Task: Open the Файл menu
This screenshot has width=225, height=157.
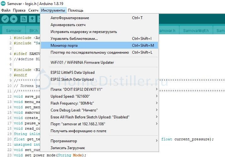Action: pyautogui.click(x=6, y=10)
